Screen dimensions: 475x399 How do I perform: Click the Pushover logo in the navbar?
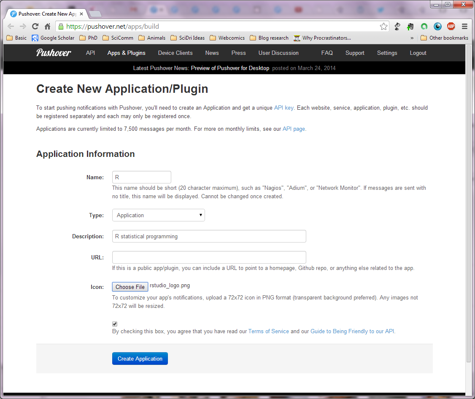pyautogui.click(x=54, y=53)
